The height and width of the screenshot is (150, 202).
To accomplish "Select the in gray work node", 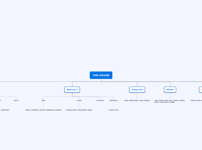I will pyautogui.click(x=113, y=110).
